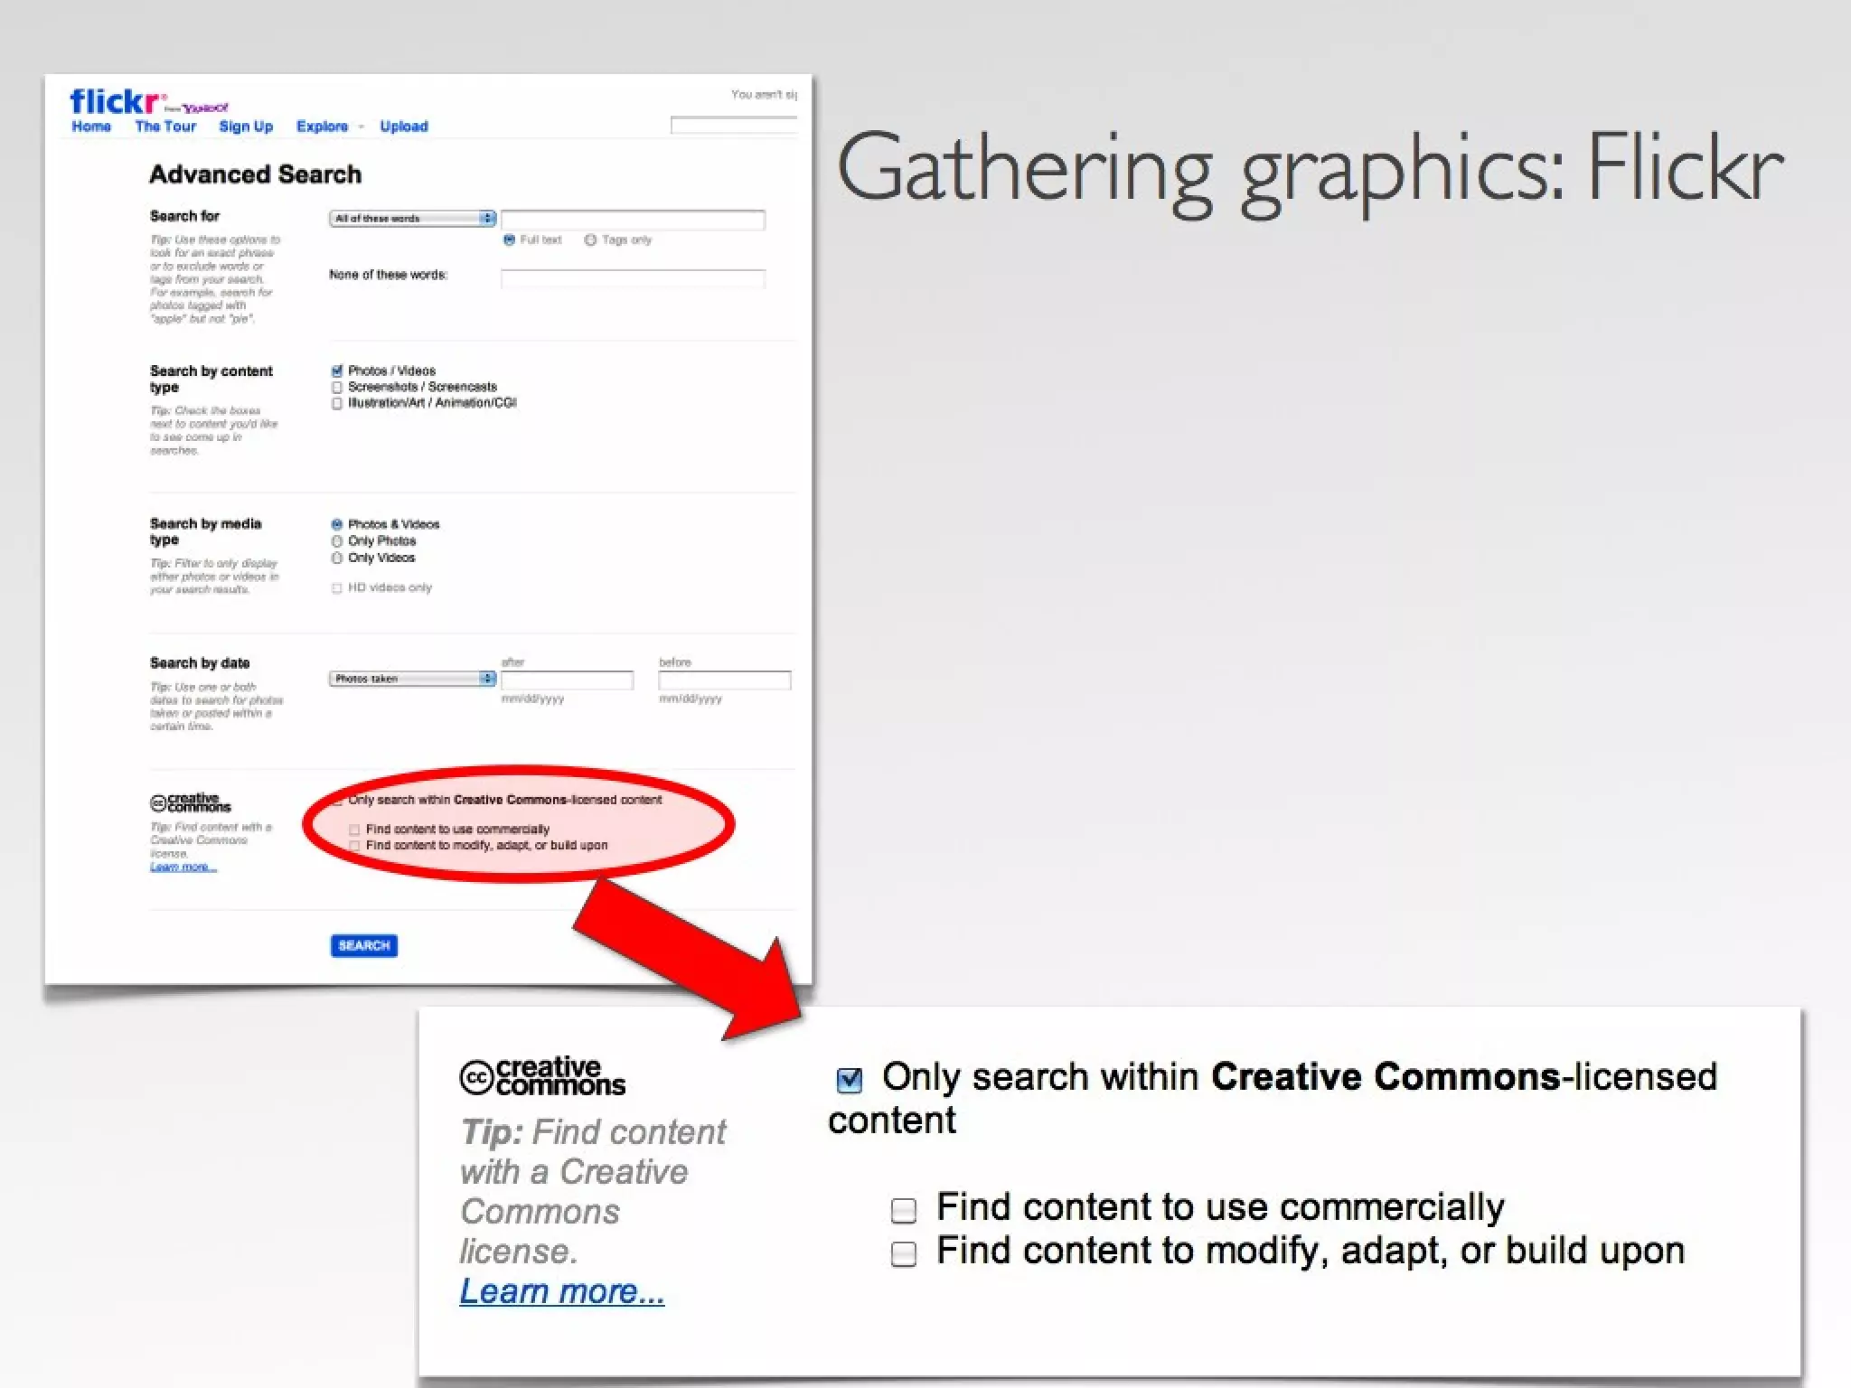Select the Only Photos radio option
Image resolution: width=1851 pixels, height=1388 pixels.
click(337, 541)
